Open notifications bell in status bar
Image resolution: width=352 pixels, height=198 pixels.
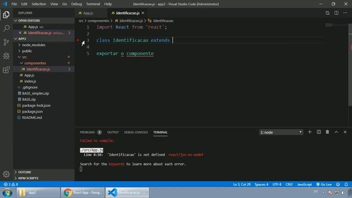point(346,184)
